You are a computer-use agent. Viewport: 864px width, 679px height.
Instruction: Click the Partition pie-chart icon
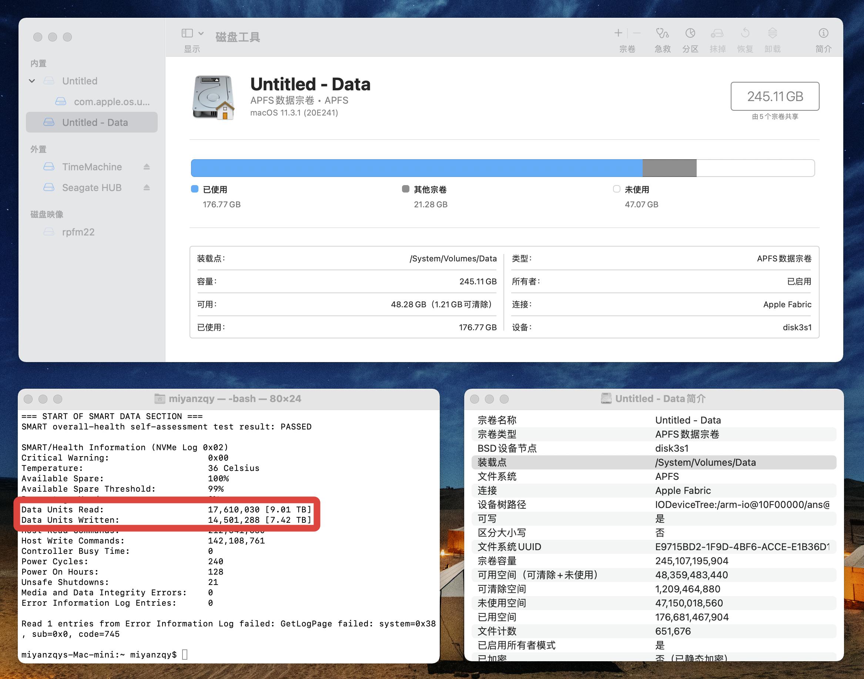coord(690,33)
